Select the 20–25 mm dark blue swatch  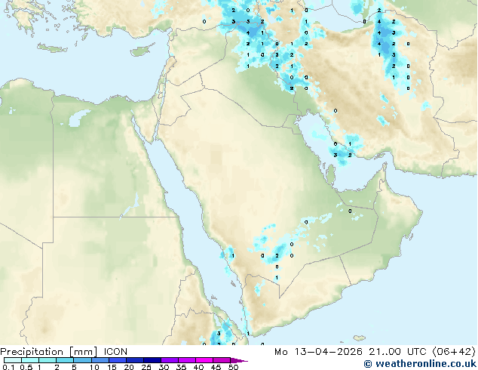(134, 360)
